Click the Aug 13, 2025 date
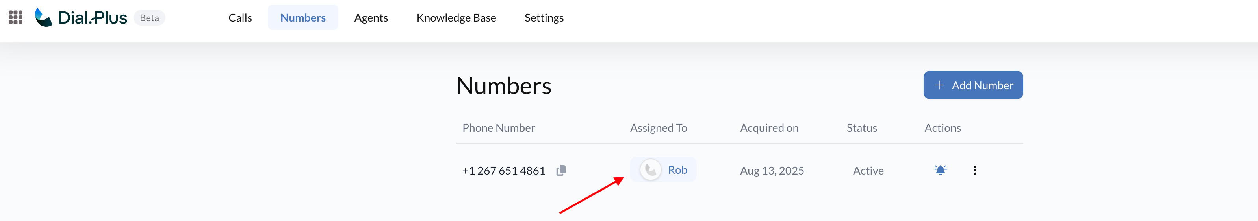The image size is (1258, 221). (772, 171)
